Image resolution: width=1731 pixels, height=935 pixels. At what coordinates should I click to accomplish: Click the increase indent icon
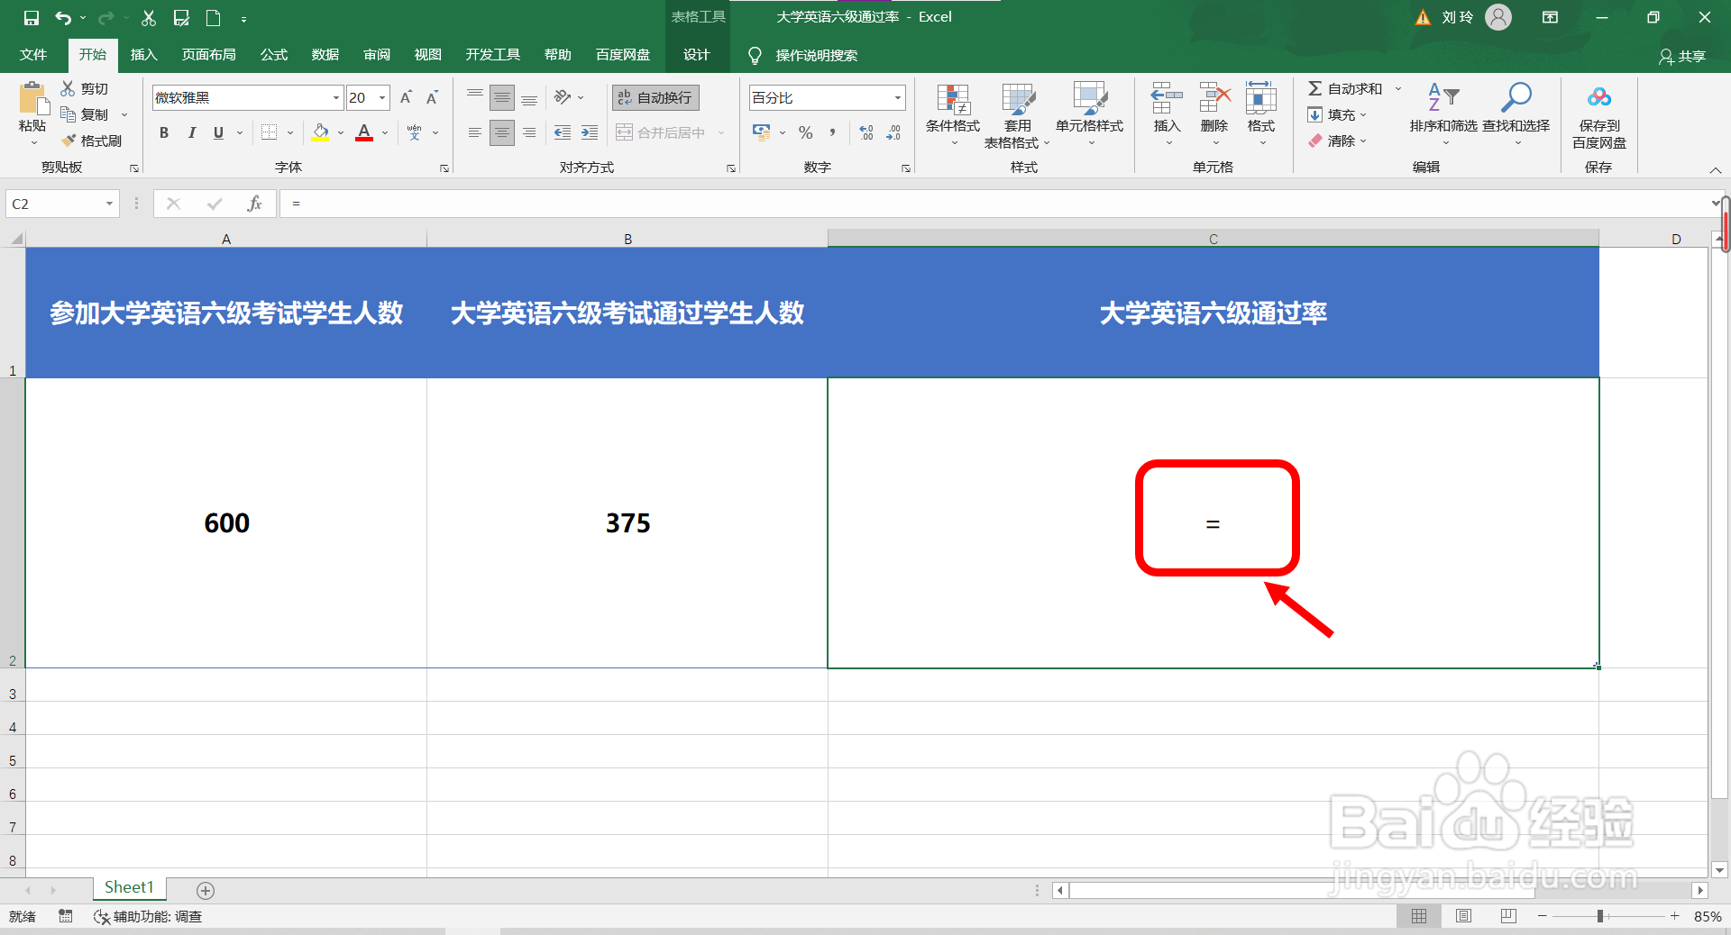590,132
